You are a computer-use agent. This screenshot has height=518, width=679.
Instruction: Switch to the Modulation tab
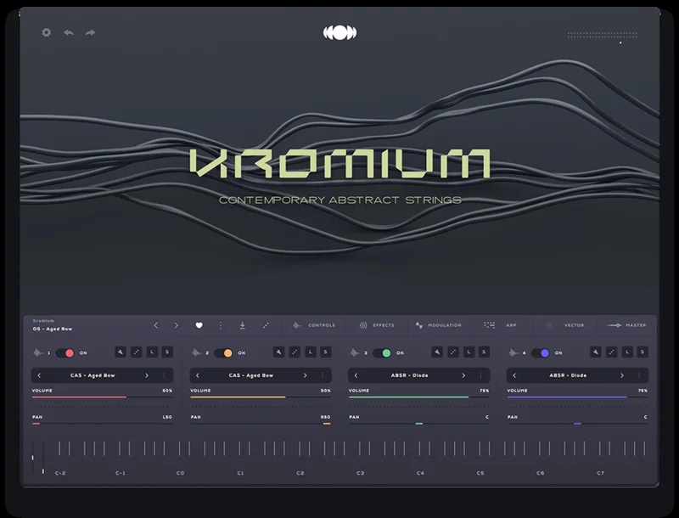tap(439, 325)
